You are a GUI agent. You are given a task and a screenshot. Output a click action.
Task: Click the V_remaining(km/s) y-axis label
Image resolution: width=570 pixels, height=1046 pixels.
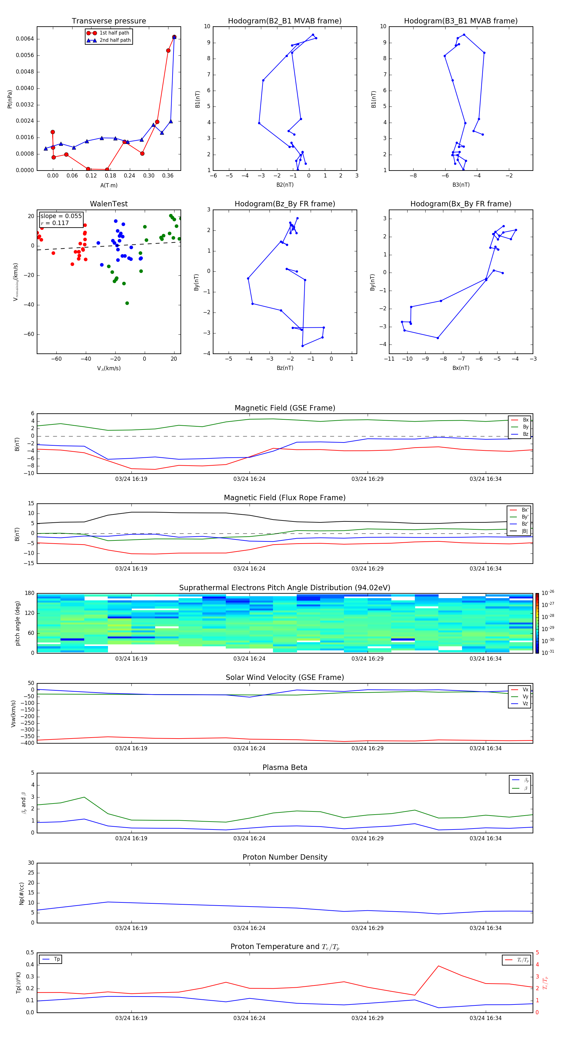[x=16, y=282]
